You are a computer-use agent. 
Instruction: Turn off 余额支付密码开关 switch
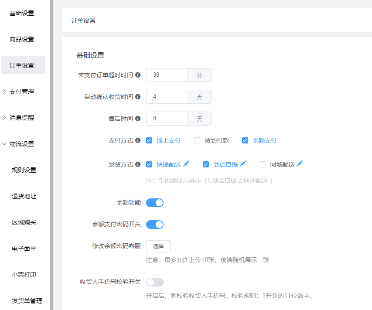coord(155,225)
